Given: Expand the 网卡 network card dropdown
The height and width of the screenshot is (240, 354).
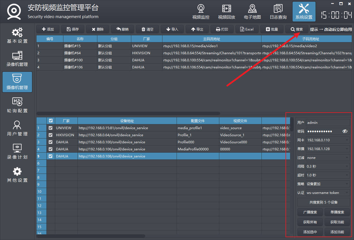Looking at the screenshot, I should pyautogui.click(x=328, y=140).
